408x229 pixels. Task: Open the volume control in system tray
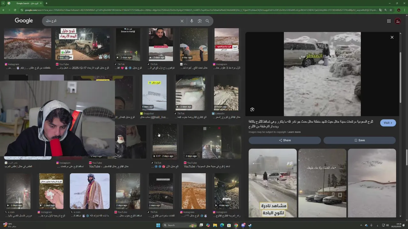pos(388,225)
